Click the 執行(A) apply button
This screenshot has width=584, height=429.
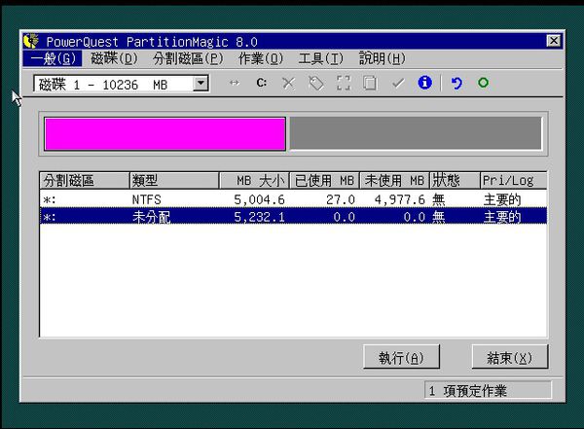401,358
